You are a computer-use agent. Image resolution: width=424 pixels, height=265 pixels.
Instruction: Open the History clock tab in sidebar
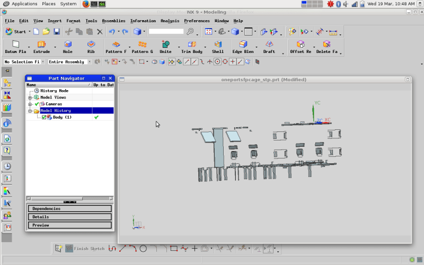(7, 166)
